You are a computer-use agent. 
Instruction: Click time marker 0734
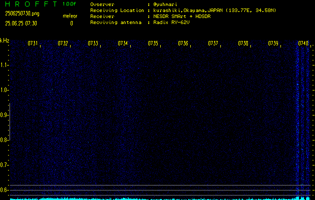click(x=123, y=43)
